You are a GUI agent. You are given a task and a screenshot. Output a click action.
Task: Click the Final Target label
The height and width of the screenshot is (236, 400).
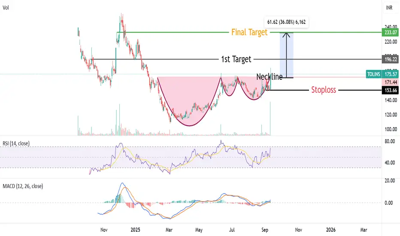coord(249,33)
